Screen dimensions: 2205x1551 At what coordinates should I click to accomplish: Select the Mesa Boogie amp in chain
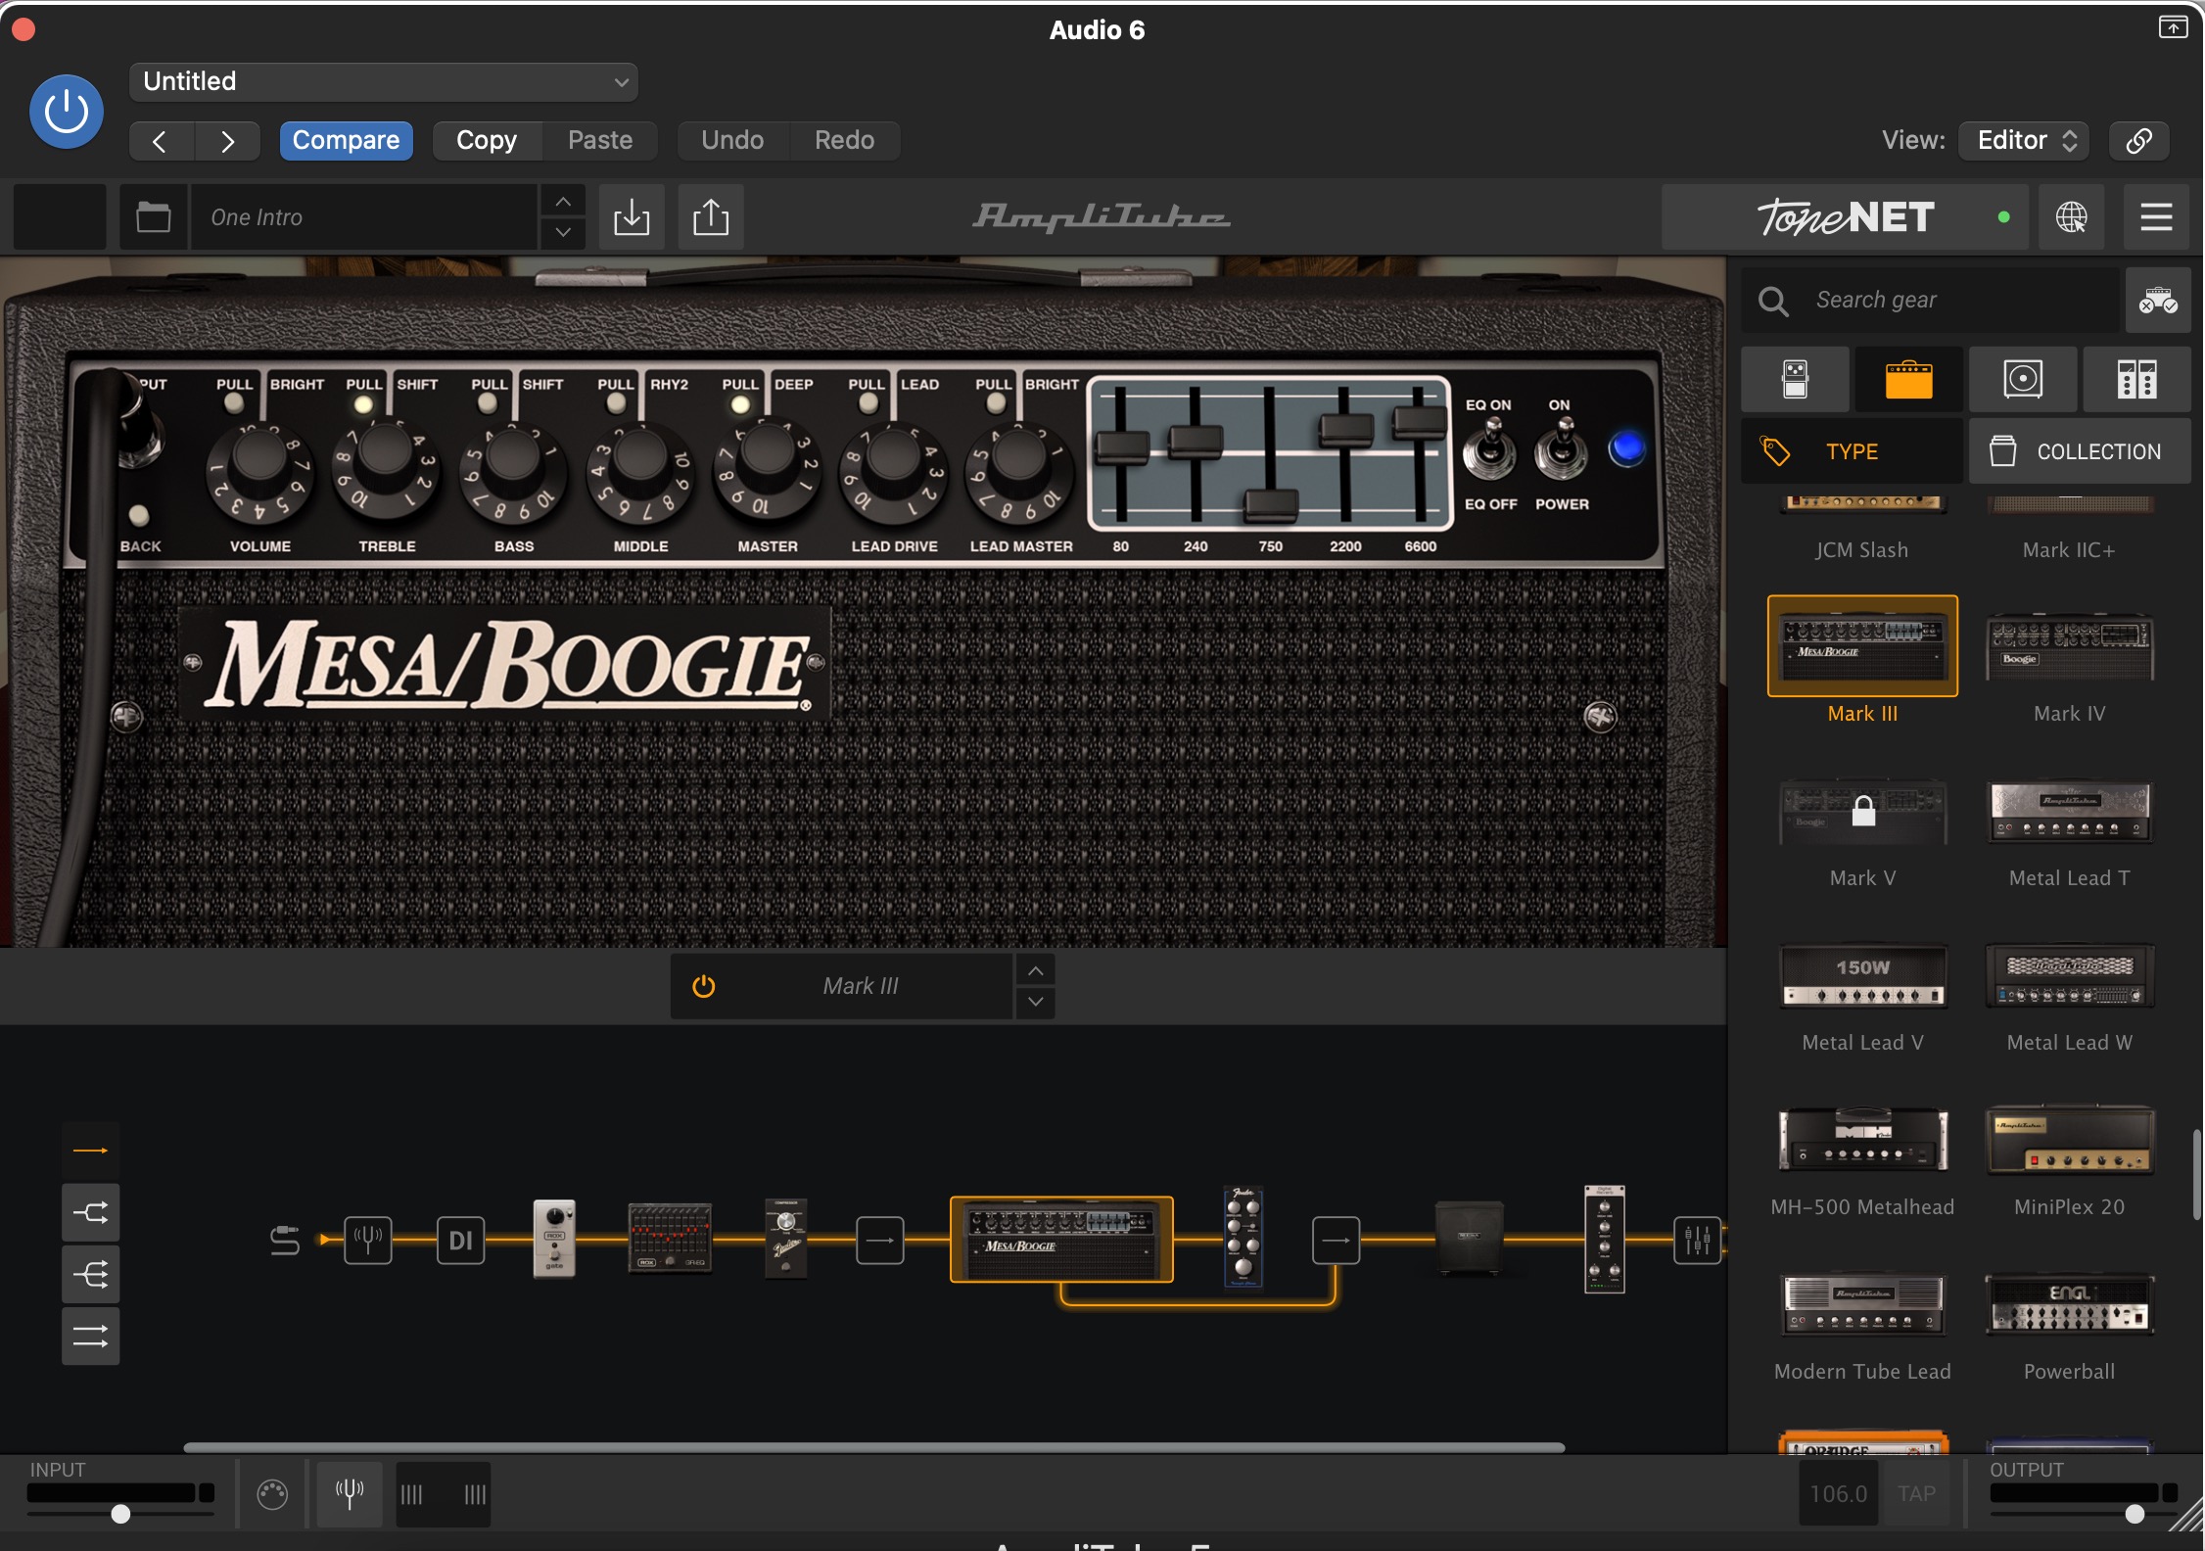(1061, 1239)
